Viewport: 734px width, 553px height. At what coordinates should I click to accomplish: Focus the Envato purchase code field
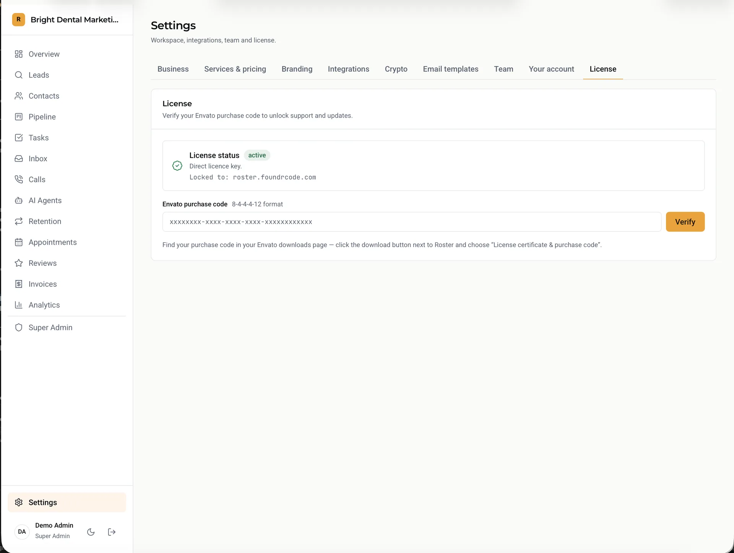coord(411,222)
